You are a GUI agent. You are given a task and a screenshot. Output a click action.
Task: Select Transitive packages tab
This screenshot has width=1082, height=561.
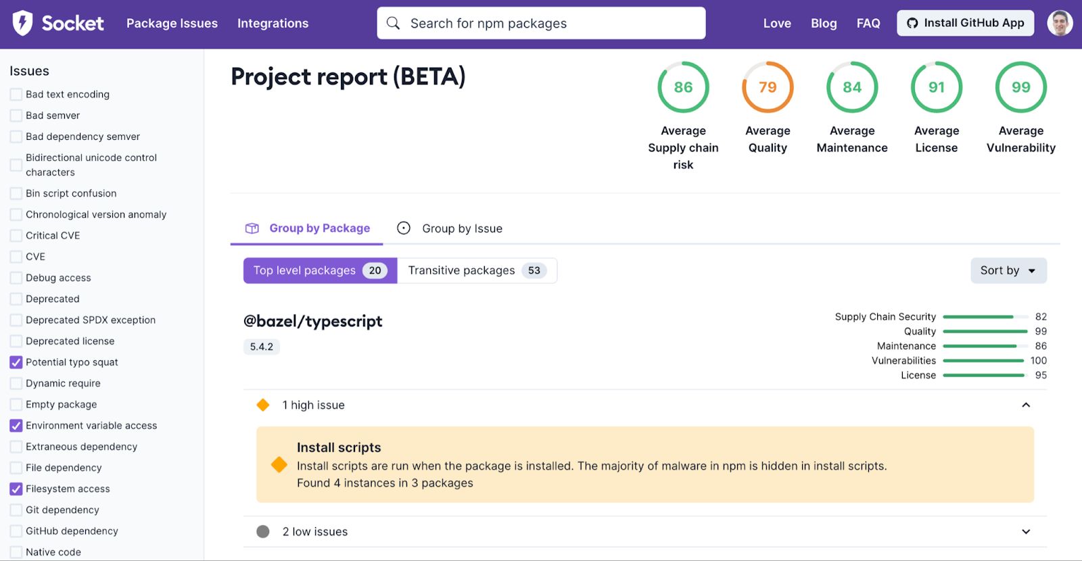[477, 270]
